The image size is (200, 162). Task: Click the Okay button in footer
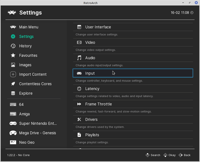(169, 155)
